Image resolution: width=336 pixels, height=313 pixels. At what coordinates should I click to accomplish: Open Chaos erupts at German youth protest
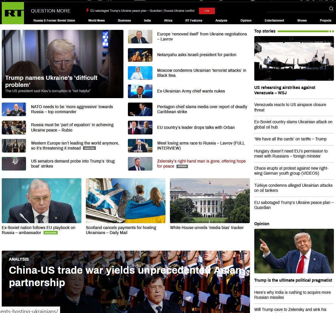291,171
